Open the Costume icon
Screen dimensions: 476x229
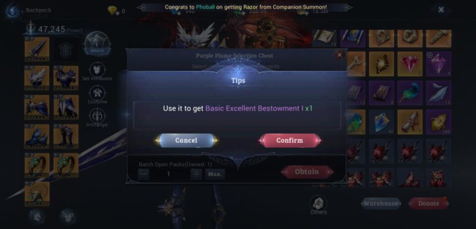click(97, 95)
